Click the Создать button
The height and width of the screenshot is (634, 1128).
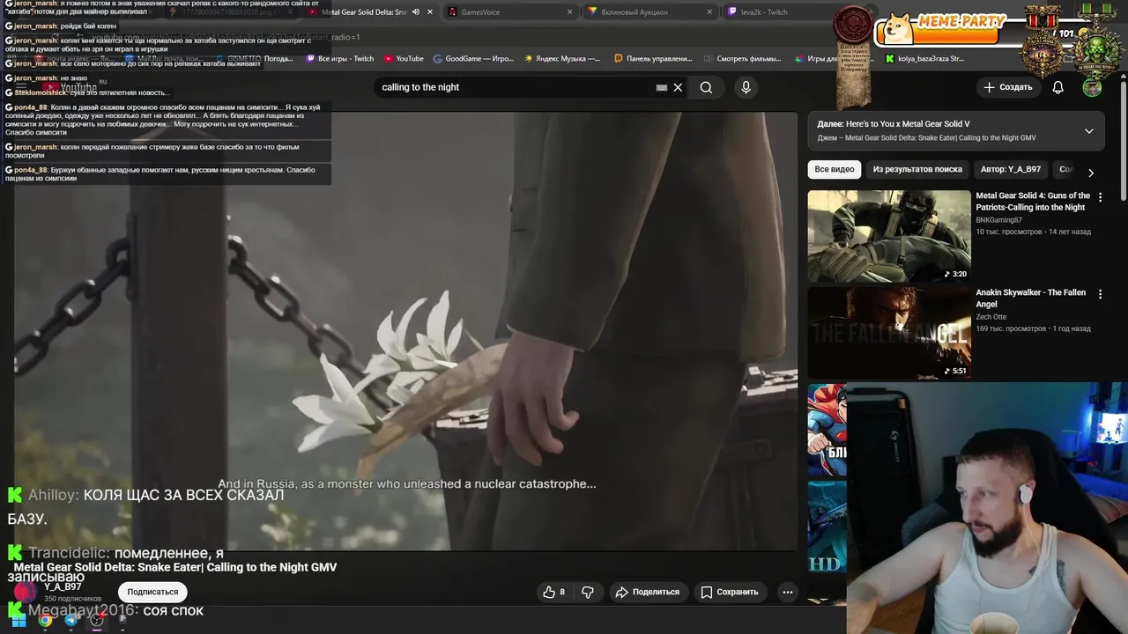1008,87
